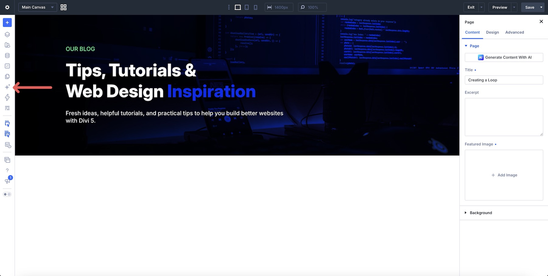Image resolution: width=548 pixels, height=276 pixels.
Task: Select the filled click mode cursor icon
Action: click(x=7, y=134)
